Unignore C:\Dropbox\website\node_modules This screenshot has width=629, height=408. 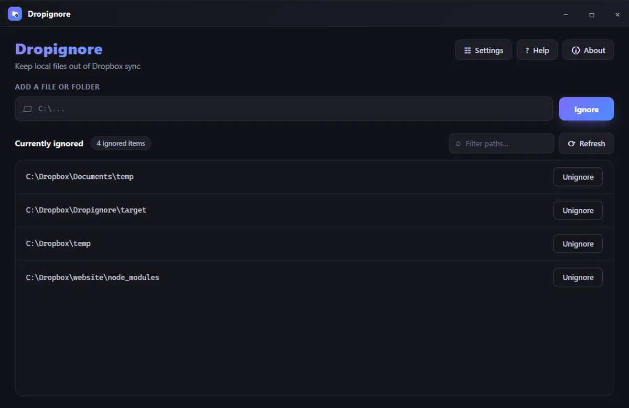click(x=578, y=277)
